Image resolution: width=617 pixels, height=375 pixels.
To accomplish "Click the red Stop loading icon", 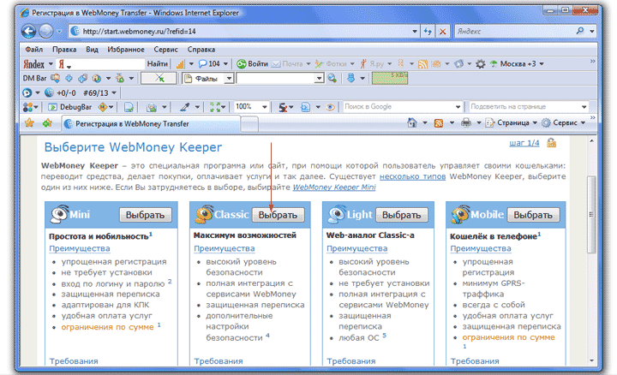I will click(x=443, y=32).
